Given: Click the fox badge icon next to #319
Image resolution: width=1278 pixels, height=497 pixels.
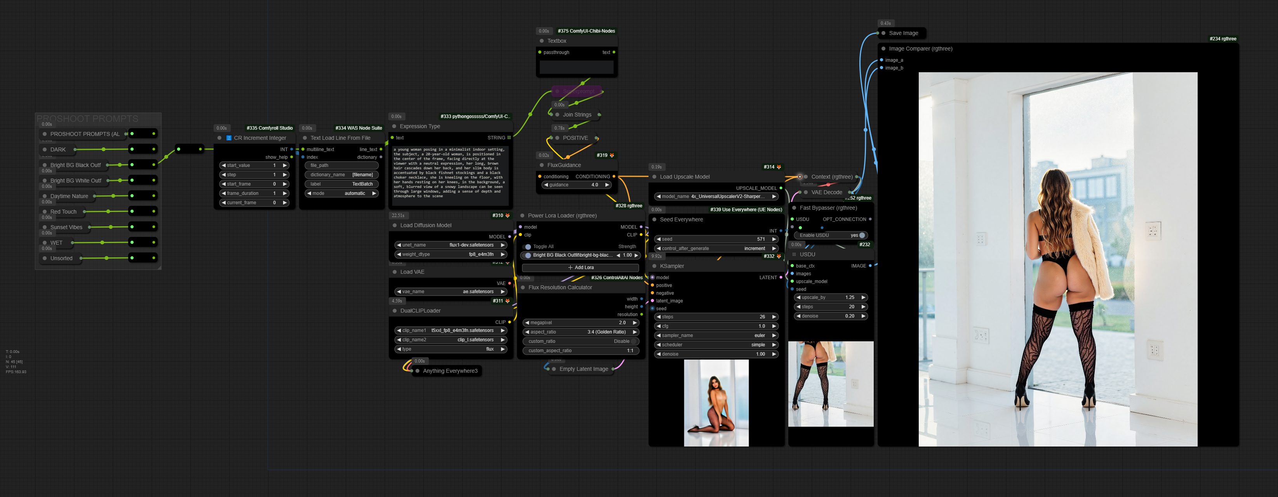Looking at the screenshot, I should (612, 155).
